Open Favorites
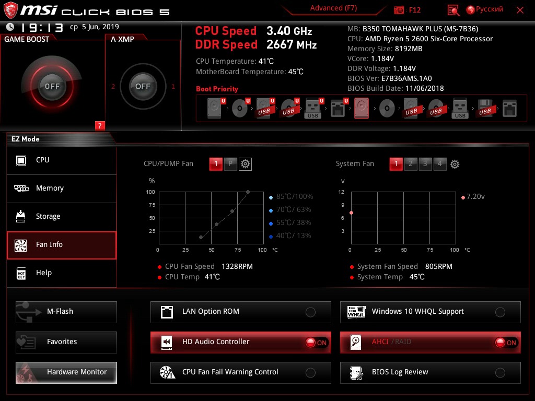Image resolution: width=535 pixels, height=401 pixels. [66, 343]
